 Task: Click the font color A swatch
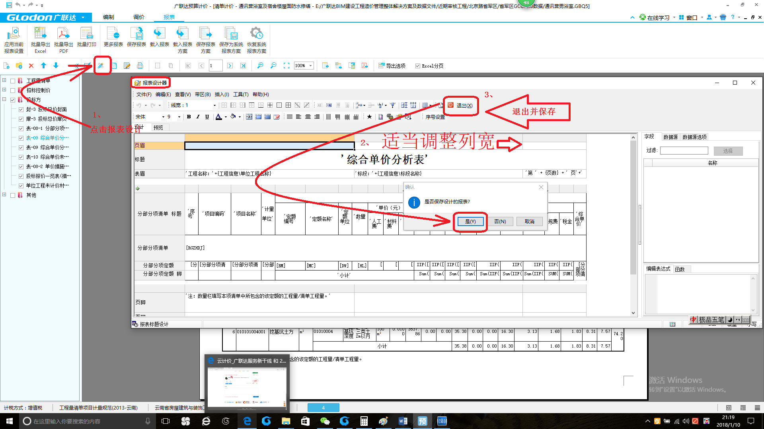[218, 117]
